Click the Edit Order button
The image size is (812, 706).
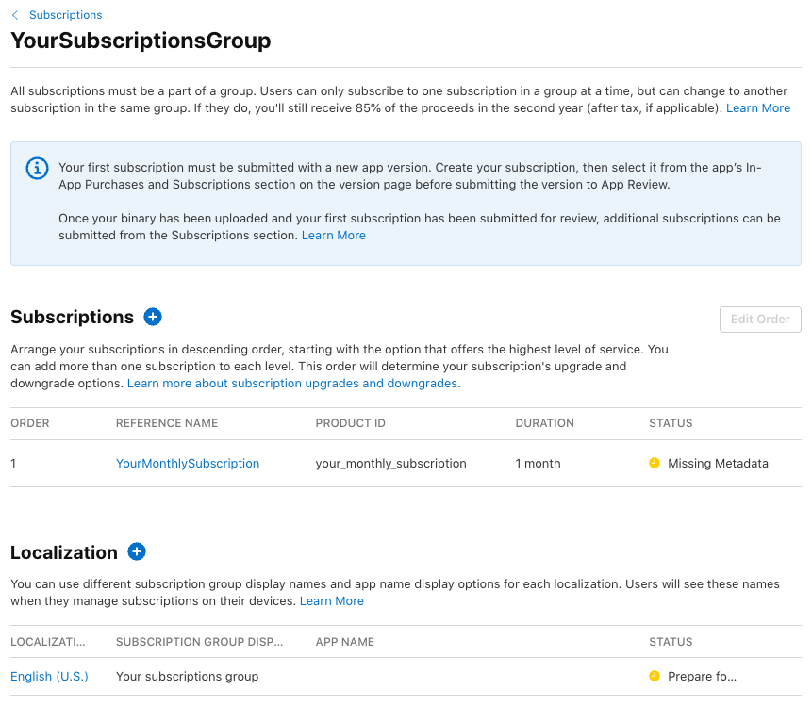point(760,319)
